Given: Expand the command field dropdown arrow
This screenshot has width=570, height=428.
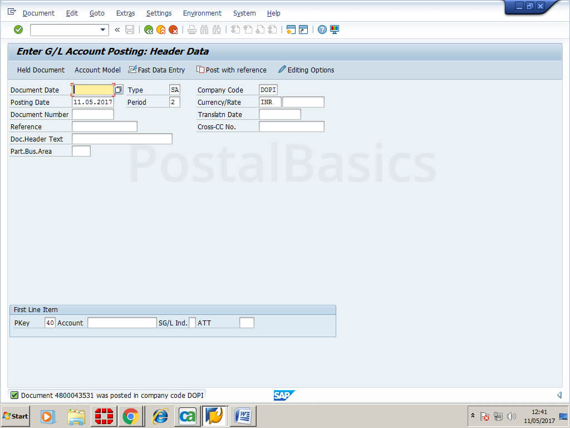Looking at the screenshot, I should click(x=102, y=30).
